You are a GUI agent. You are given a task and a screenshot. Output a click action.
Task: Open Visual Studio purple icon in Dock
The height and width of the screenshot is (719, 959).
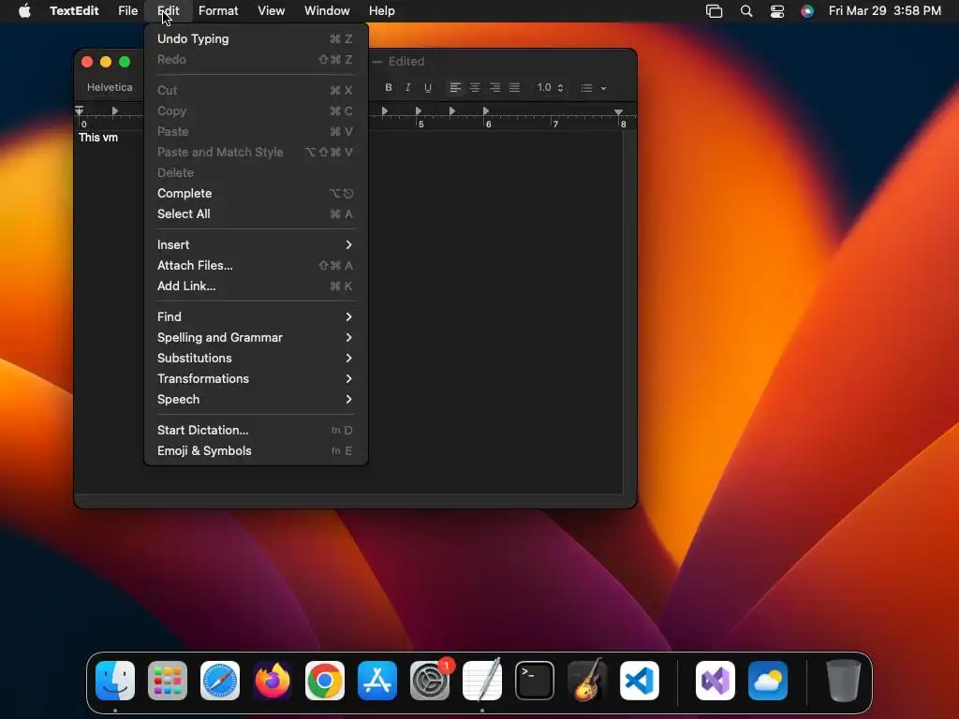click(x=716, y=681)
